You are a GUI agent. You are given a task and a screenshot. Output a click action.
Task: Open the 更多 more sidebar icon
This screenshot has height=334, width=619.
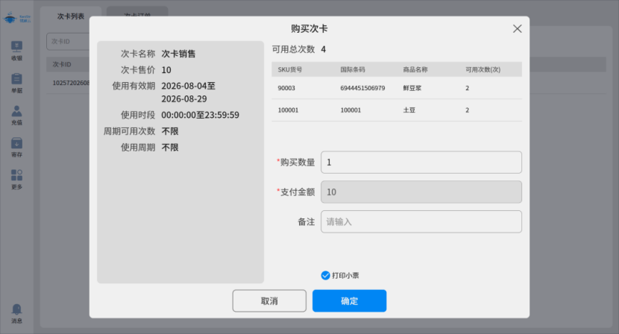click(16, 180)
